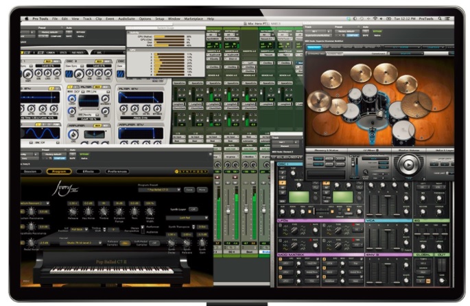Screen dimensions: 470x306
Task: Toggle Ivory Soft Pedal Samples Off button
Action: [x=154, y=243]
